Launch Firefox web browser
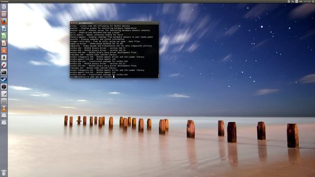Screen dimensions: 315x177 (4, 22)
